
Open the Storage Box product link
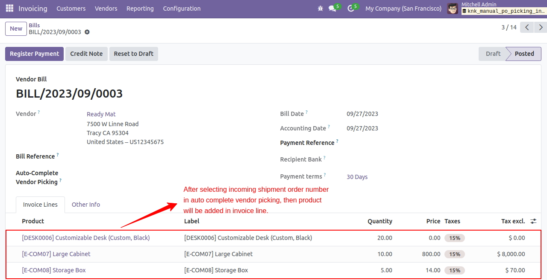(x=54, y=270)
